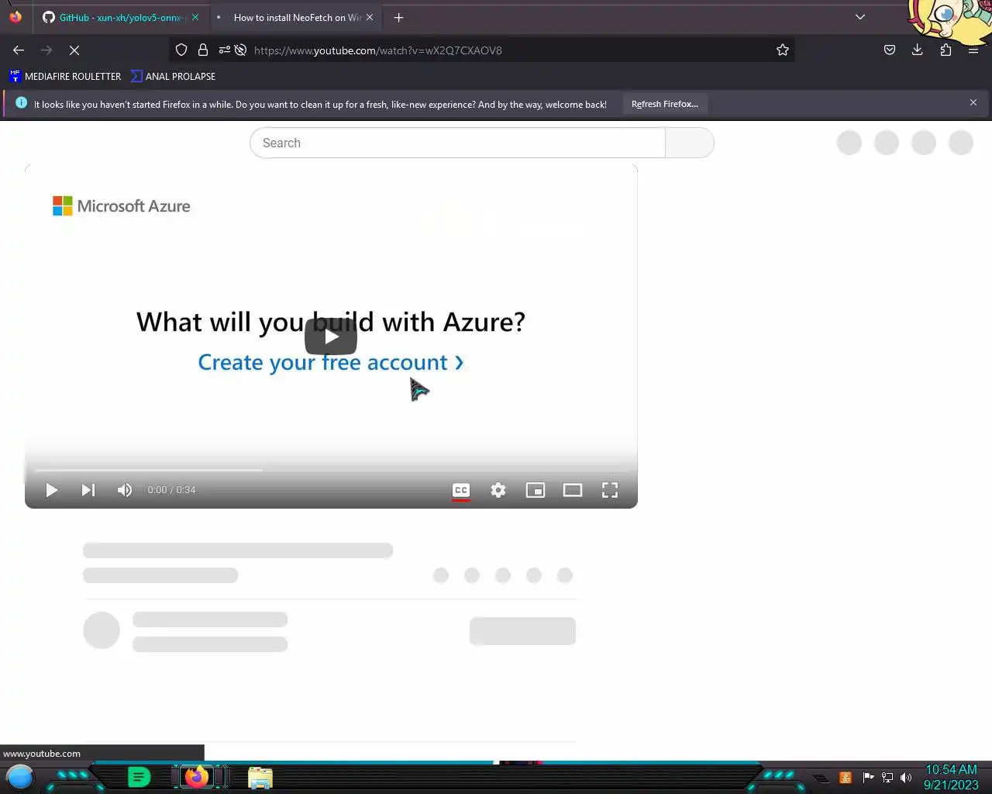Click the Firefox taskbar icon
The height and width of the screenshot is (794, 992).
pyautogui.click(x=197, y=776)
